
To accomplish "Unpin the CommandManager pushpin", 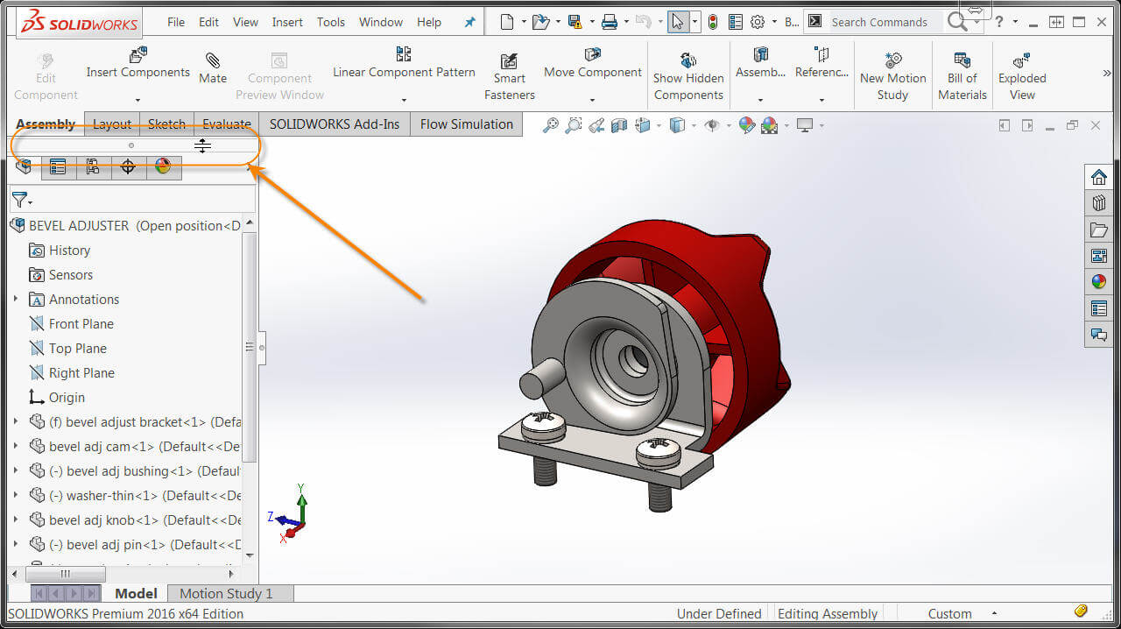I will (x=470, y=21).
